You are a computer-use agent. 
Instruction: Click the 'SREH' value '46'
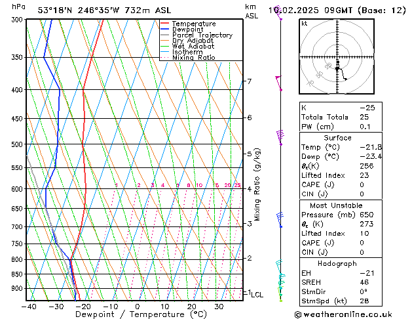[x=364, y=282]
